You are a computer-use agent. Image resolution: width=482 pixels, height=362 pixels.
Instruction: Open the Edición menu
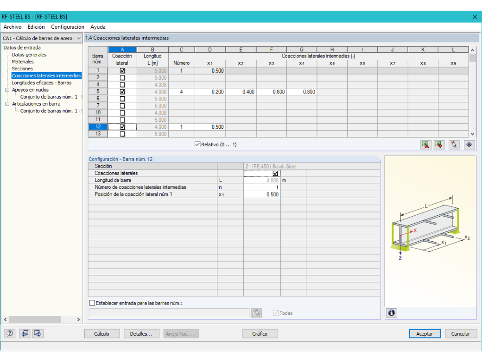[36, 27]
